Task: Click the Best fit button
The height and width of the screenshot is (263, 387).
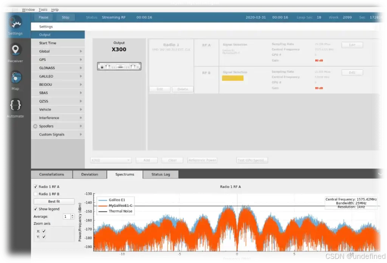Action: [x=54, y=201]
